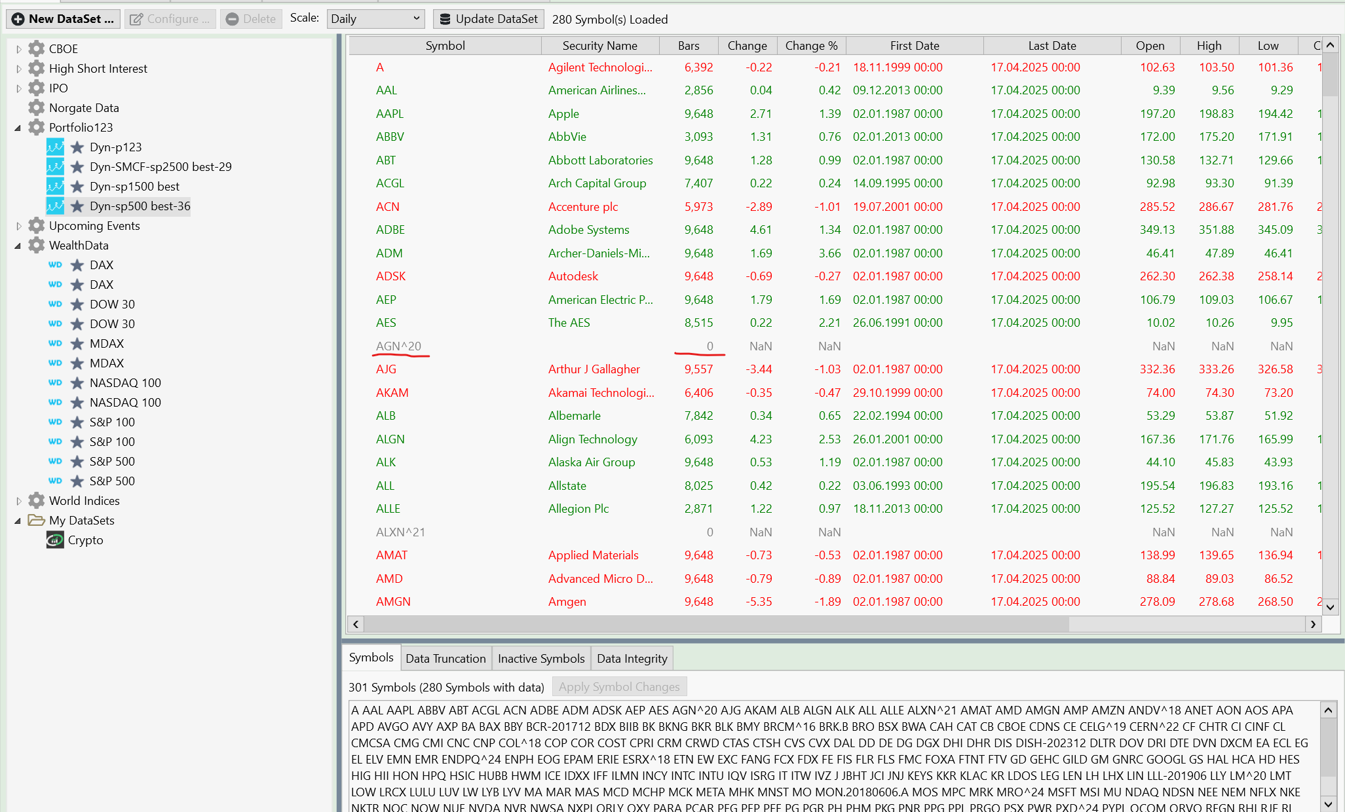Sort by the Change % column header
The height and width of the screenshot is (812, 1345).
[x=811, y=46]
